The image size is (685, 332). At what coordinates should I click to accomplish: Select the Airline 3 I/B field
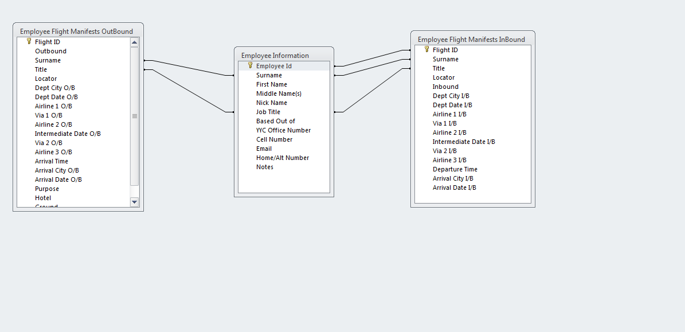click(449, 160)
